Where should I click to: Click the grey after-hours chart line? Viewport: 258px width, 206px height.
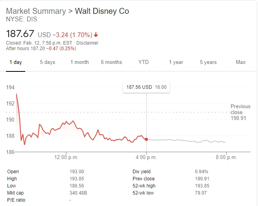coord(185,140)
